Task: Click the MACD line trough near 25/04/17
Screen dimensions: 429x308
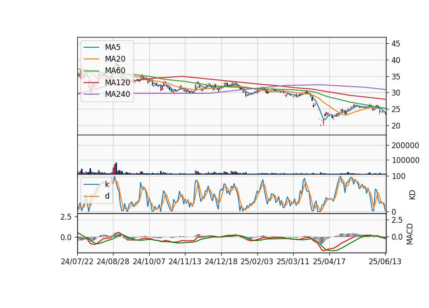Action: pyautogui.click(x=324, y=250)
